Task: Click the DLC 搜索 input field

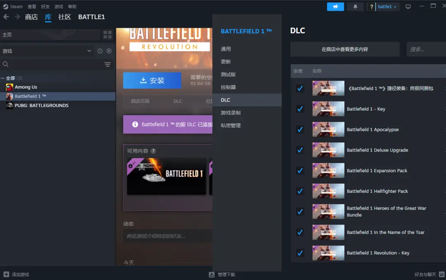Action: click(426, 49)
